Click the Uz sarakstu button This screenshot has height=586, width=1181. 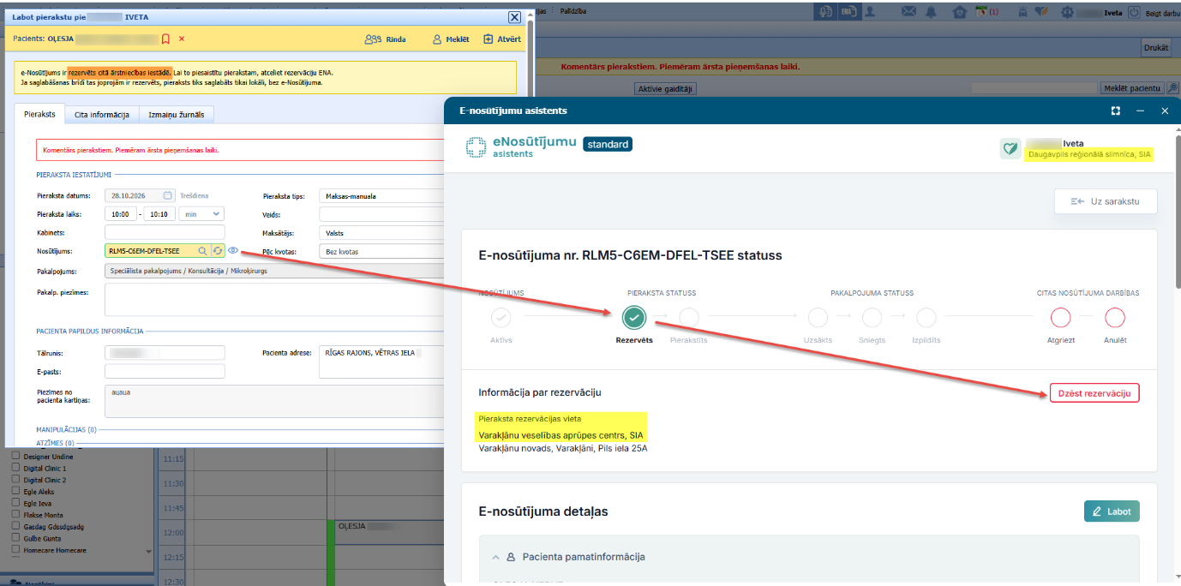point(1106,201)
